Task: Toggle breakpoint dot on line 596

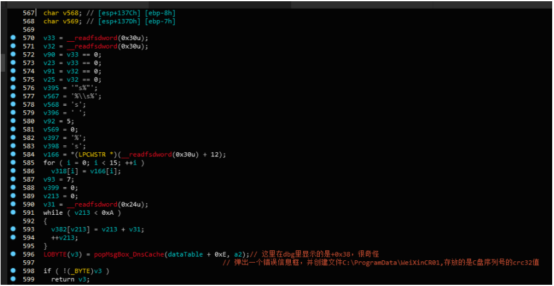Action: point(13,254)
